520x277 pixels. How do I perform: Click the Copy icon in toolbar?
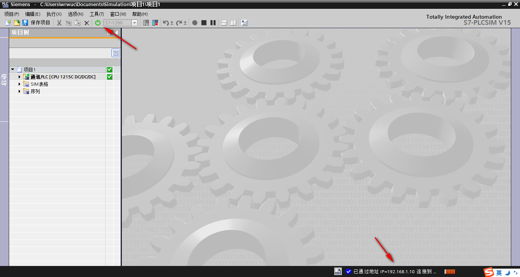(68, 23)
